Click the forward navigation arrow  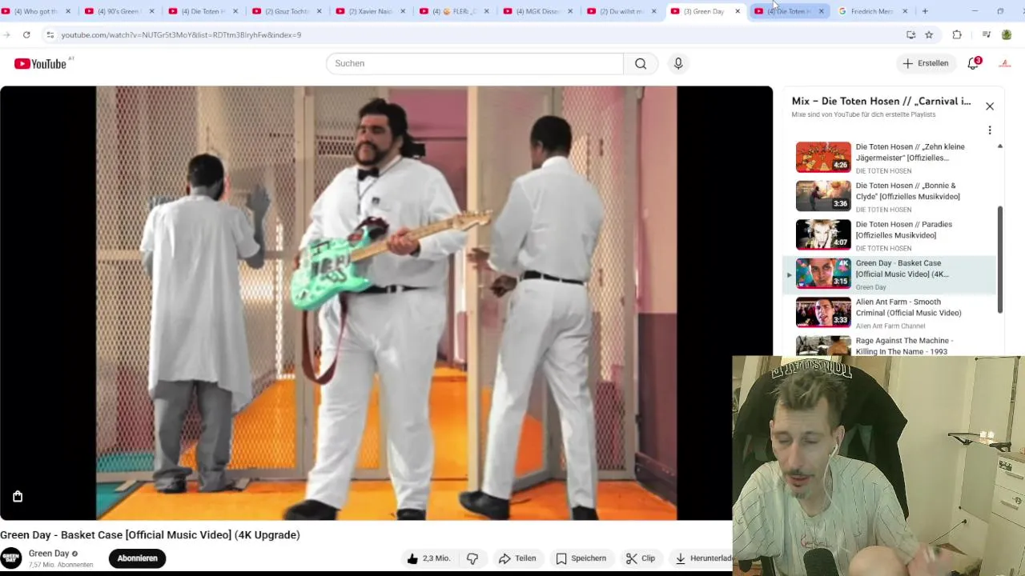click(7, 35)
